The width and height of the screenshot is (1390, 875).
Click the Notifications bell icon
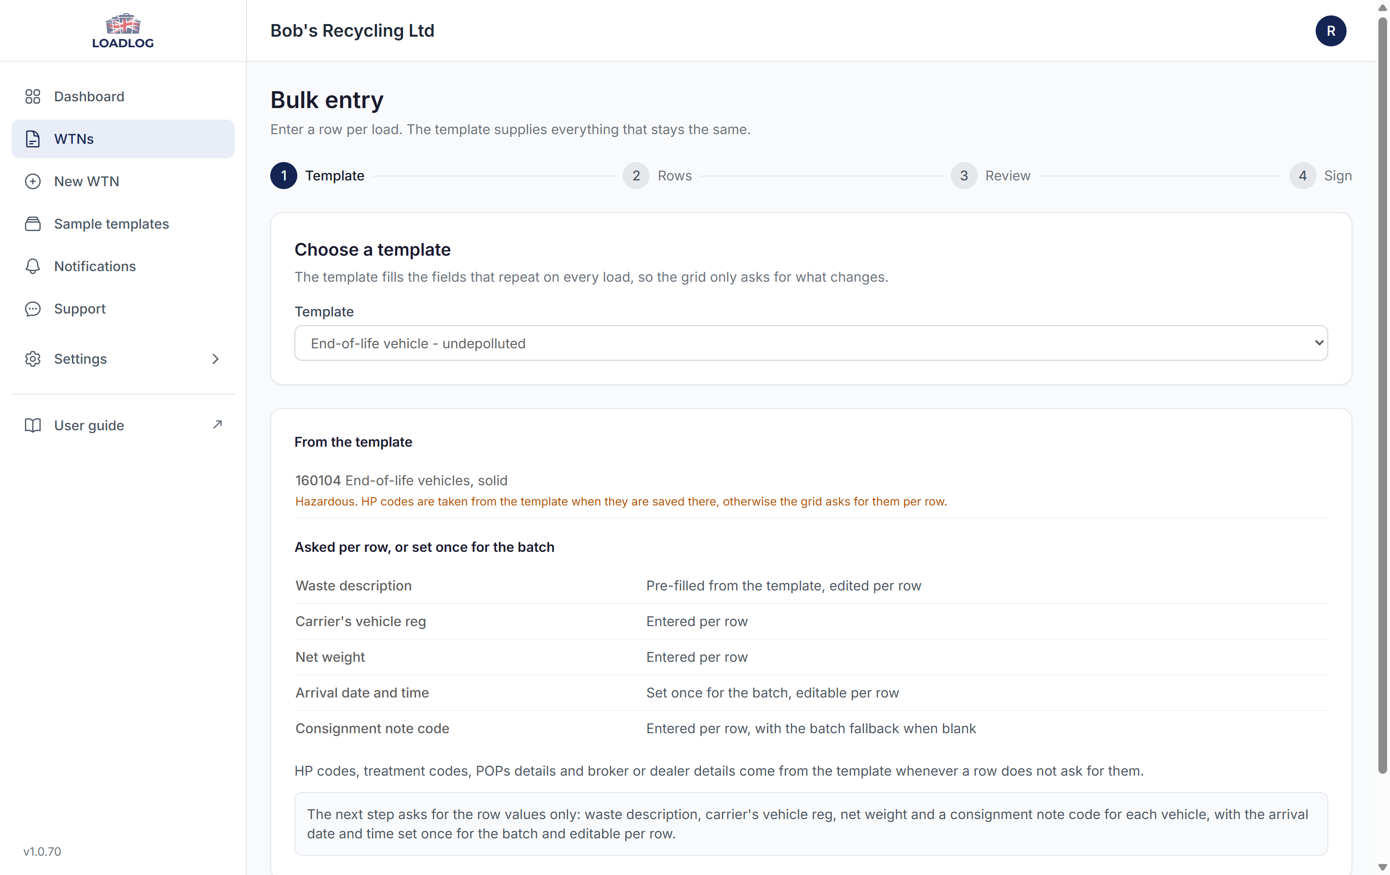pyautogui.click(x=33, y=266)
